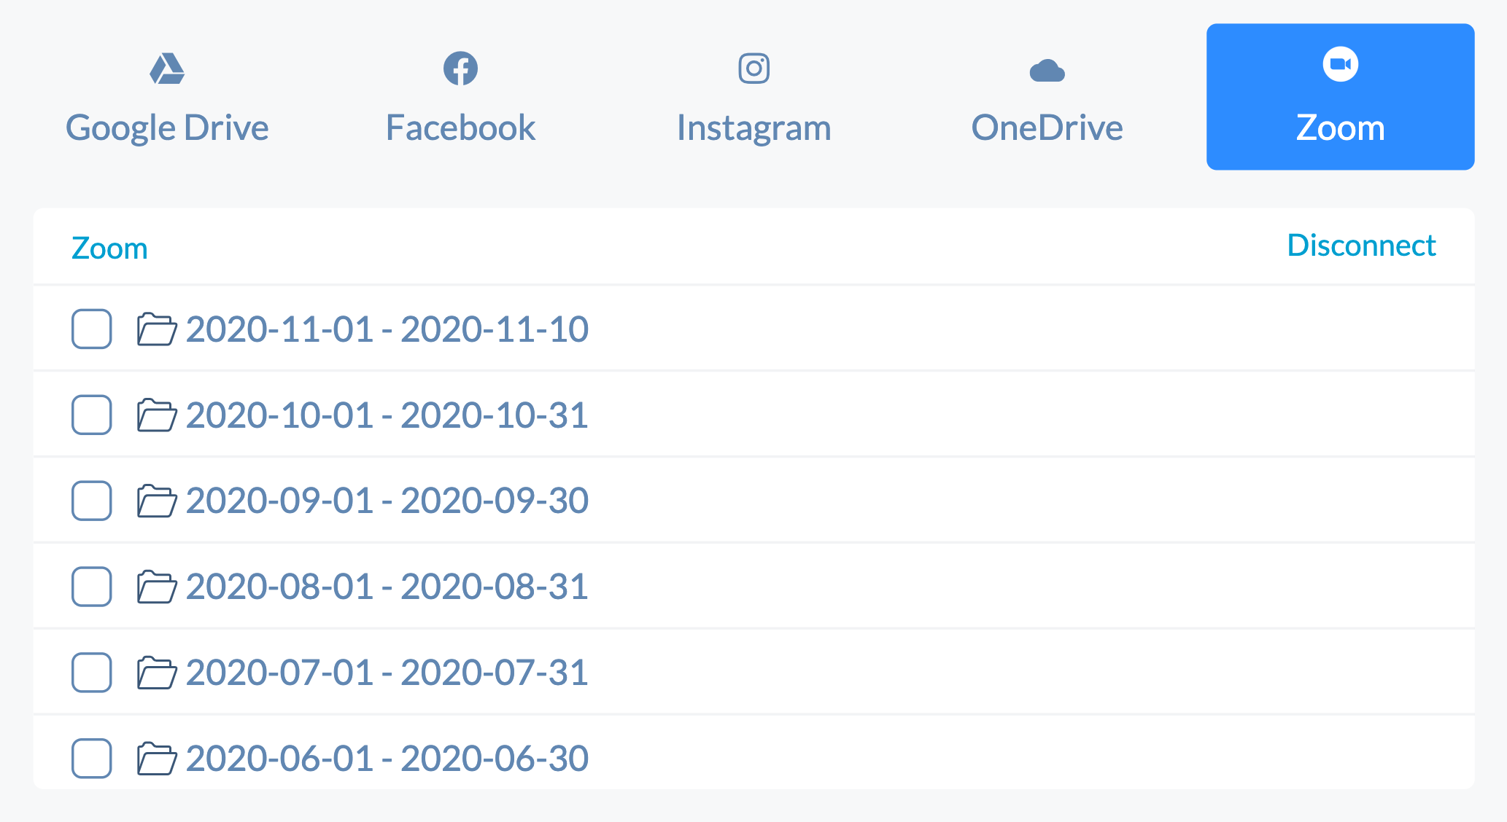Click the Disconnect link
This screenshot has width=1507, height=822.
coord(1361,246)
